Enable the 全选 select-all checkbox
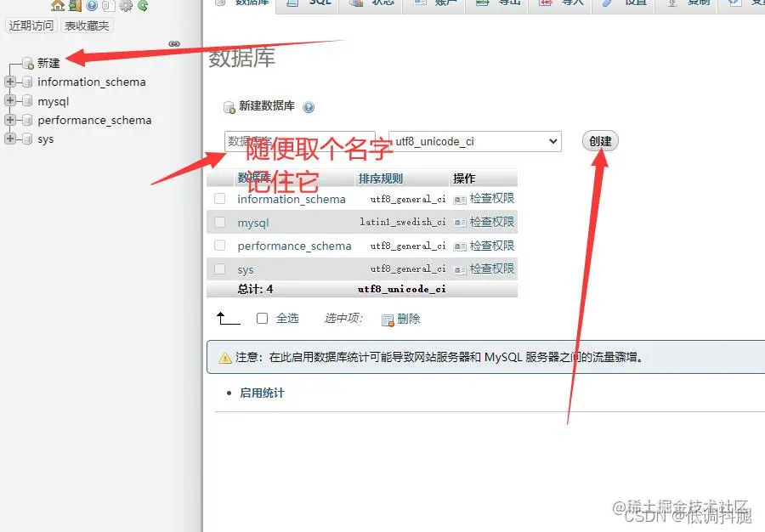The image size is (765, 532). (x=263, y=317)
